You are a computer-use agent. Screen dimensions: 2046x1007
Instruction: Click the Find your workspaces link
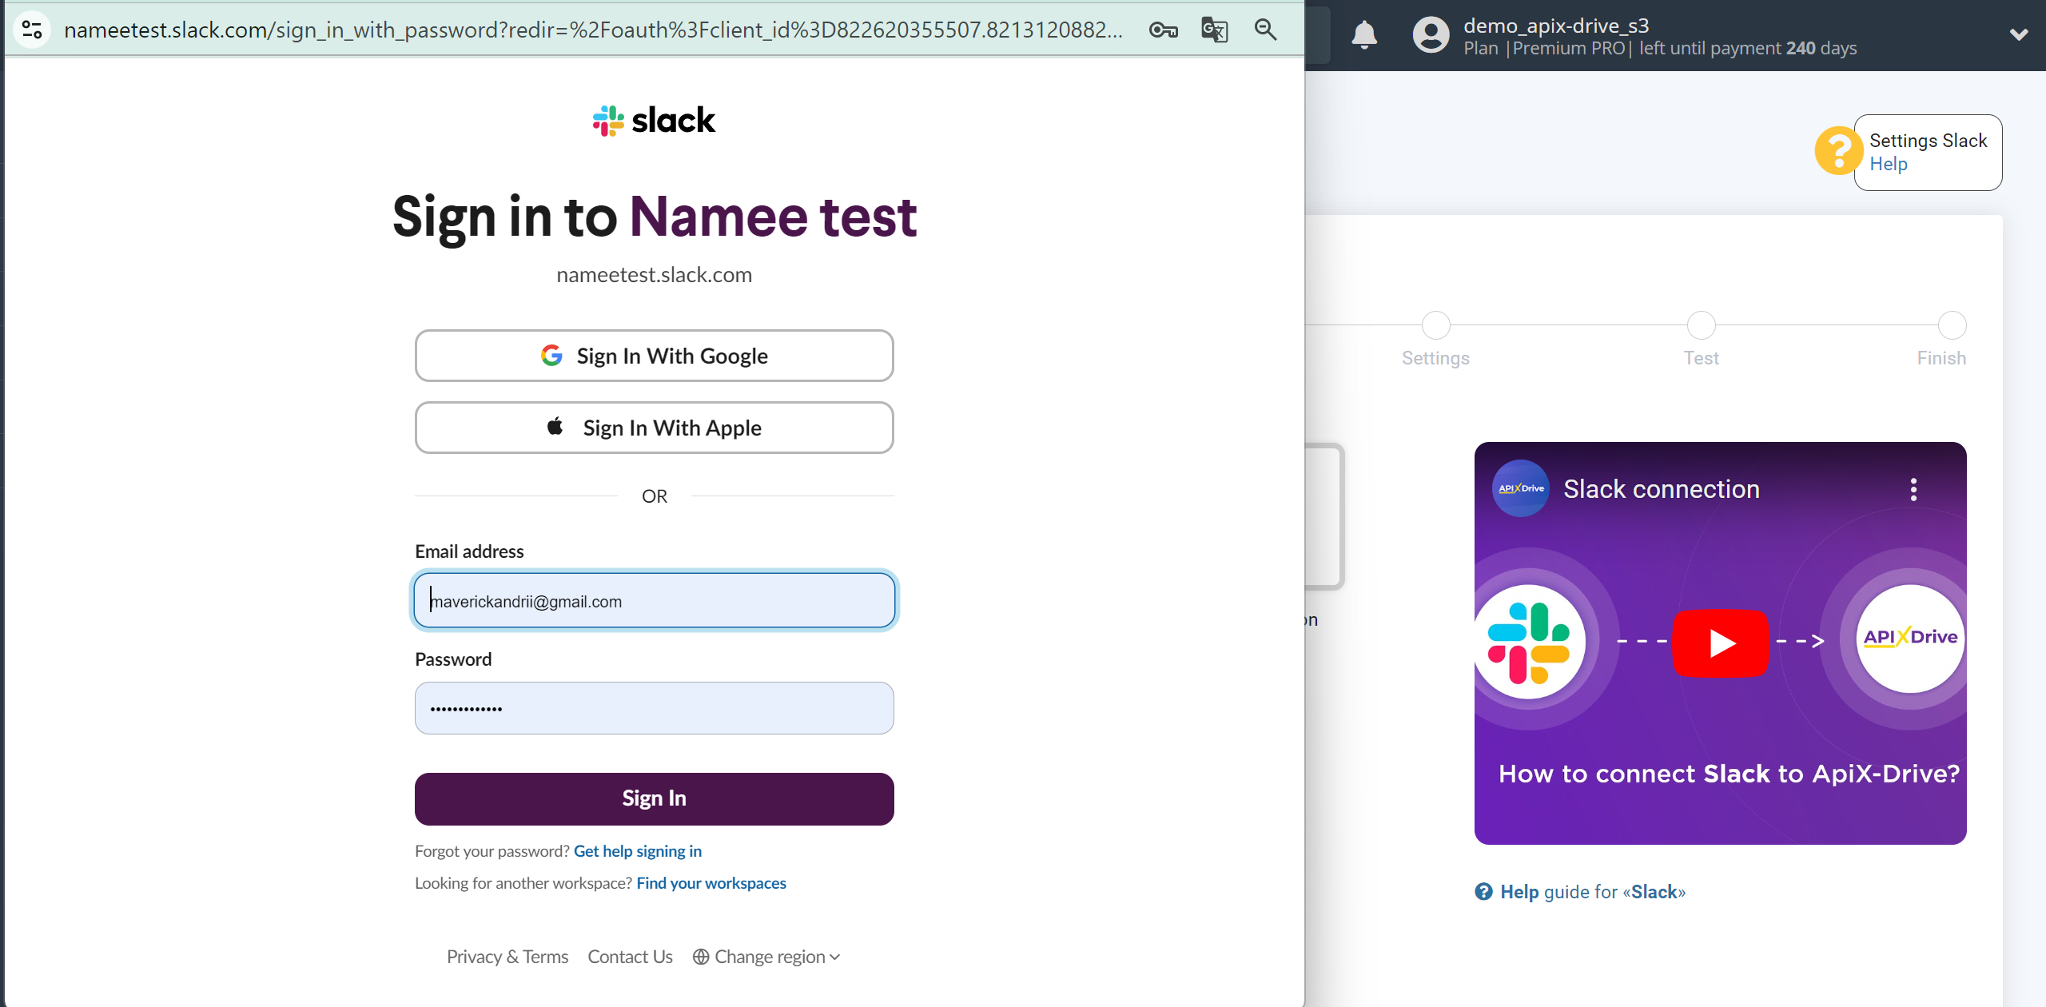(x=712, y=882)
